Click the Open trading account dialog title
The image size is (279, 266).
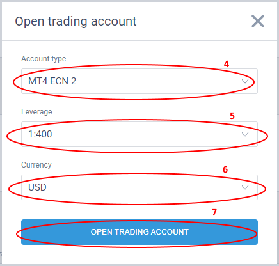[76, 22]
